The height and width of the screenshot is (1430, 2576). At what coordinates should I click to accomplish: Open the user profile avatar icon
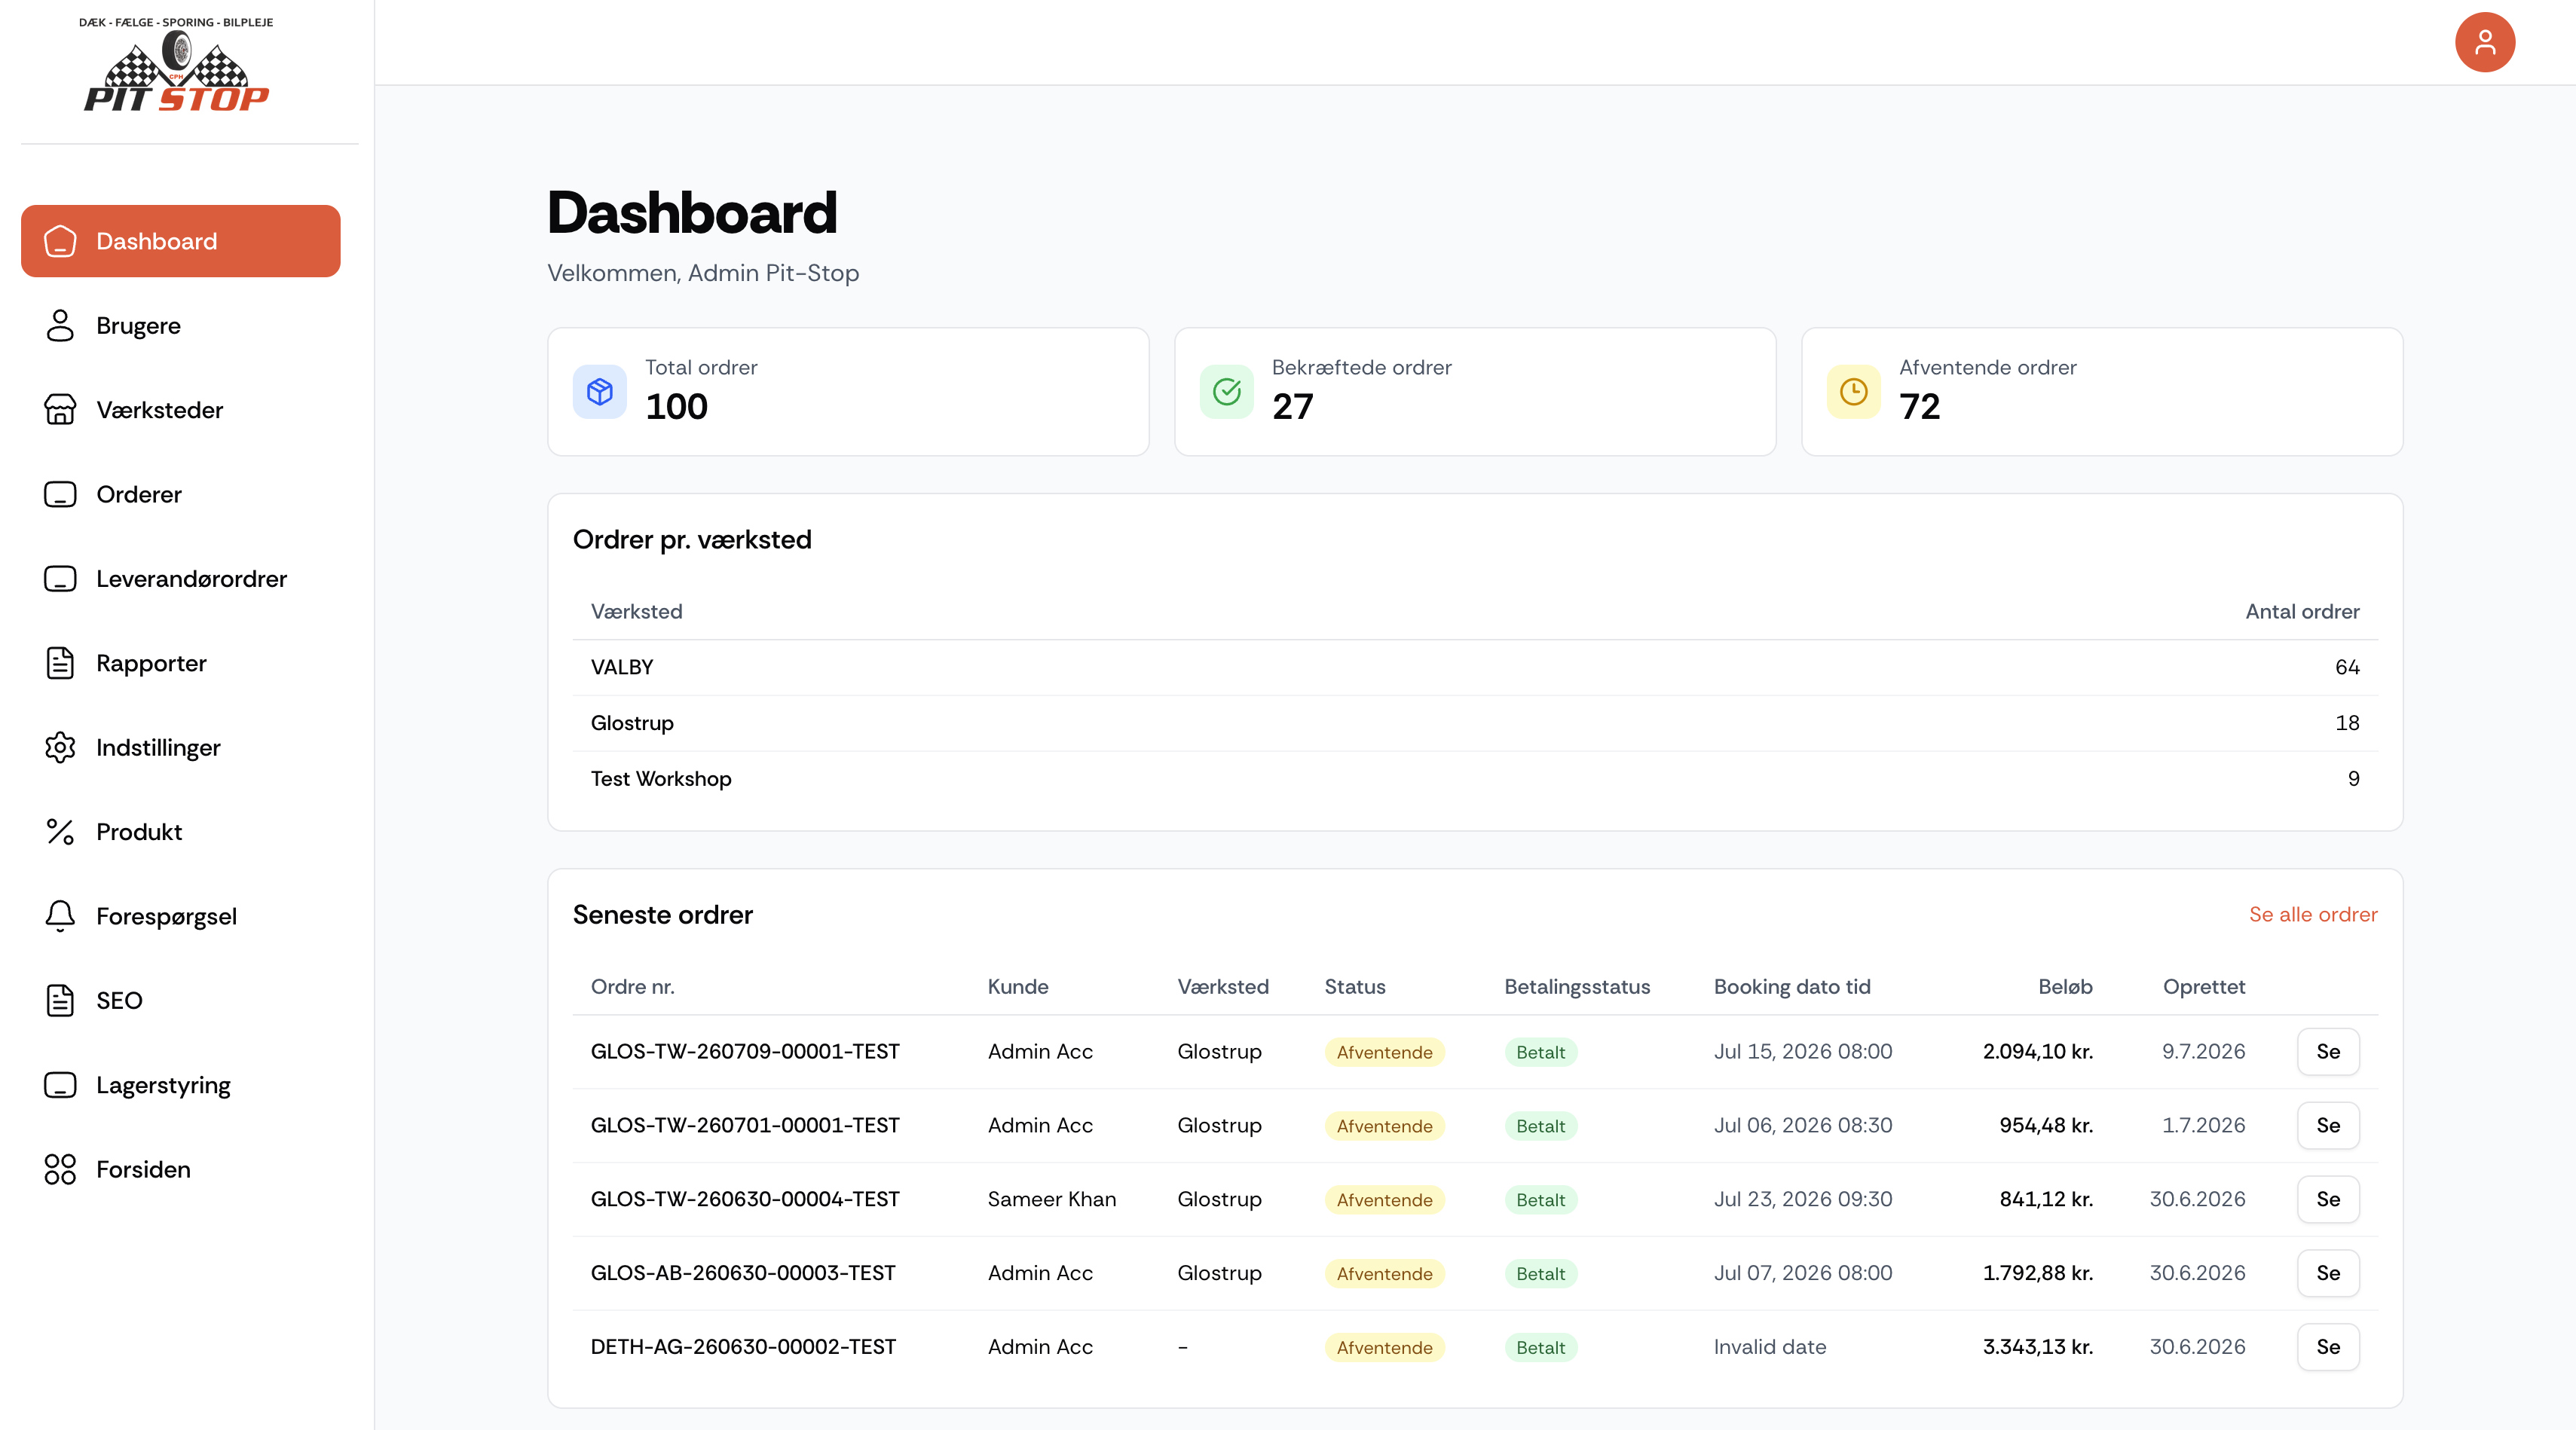(x=2485, y=42)
